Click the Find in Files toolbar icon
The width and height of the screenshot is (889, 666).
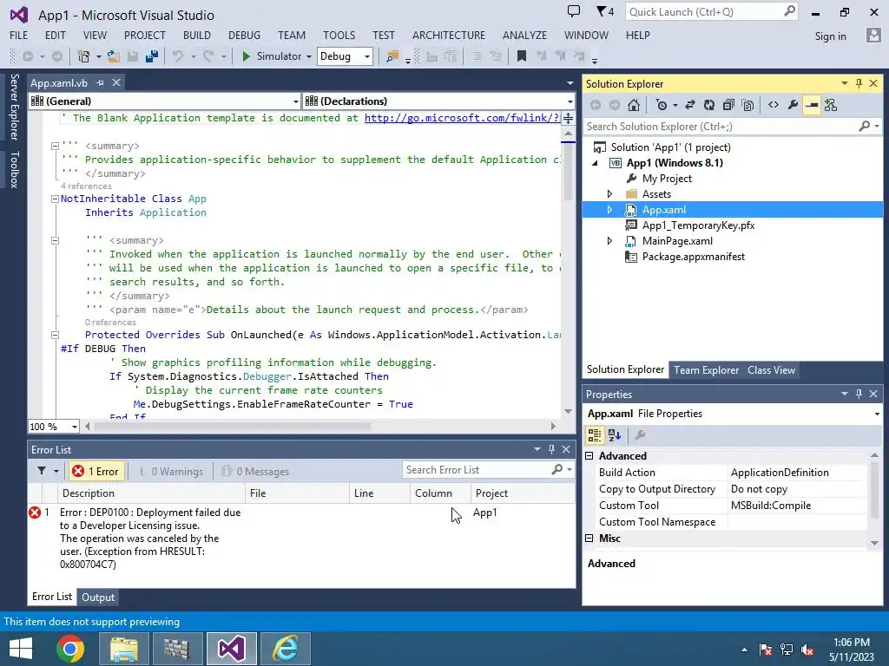pos(392,56)
